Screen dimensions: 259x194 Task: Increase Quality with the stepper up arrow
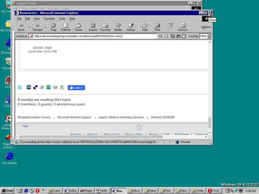pos(209,35)
